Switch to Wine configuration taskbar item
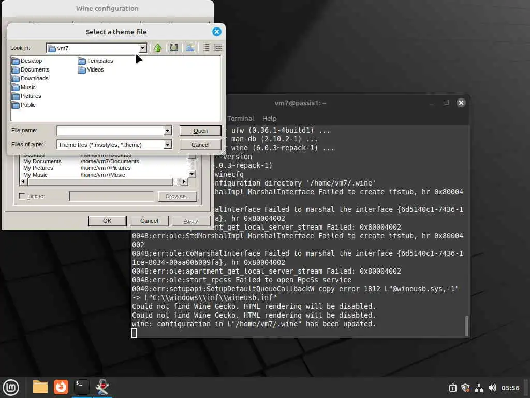The height and width of the screenshot is (398, 530). coord(102,387)
